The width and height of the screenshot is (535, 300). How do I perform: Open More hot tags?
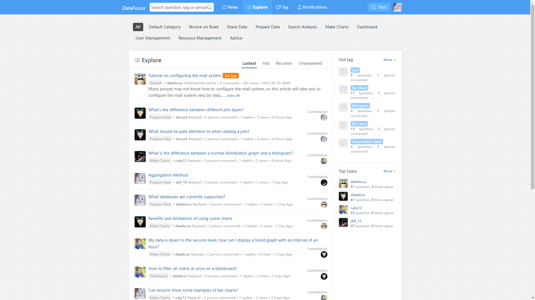tap(389, 60)
